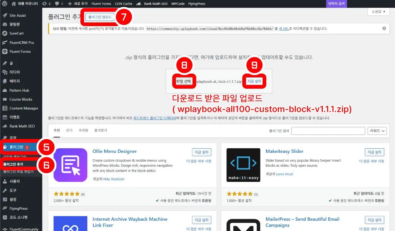Open MailerPress – Send Beautiful Email Campaigns link
This screenshot has width=395, height=231.
[x=302, y=222]
